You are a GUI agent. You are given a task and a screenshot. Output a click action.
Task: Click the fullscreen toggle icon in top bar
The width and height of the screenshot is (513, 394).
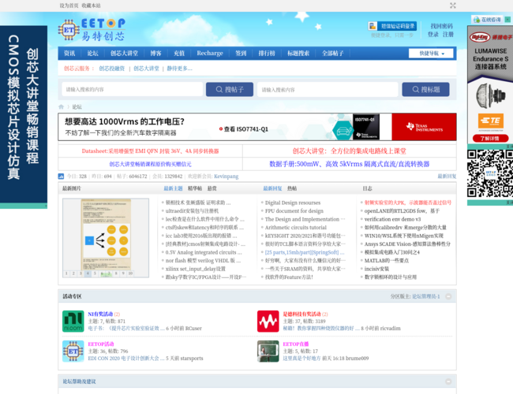tap(453, 6)
